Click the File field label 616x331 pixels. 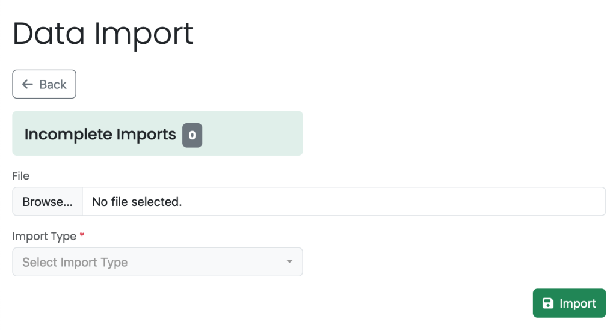[x=21, y=175]
